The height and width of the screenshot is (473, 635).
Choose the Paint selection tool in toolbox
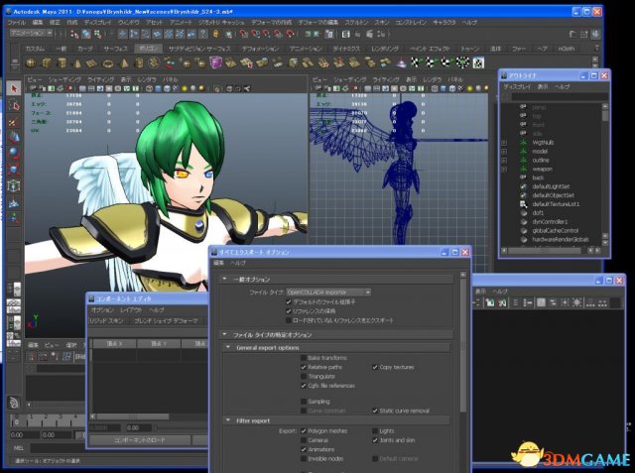click(14, 120)
